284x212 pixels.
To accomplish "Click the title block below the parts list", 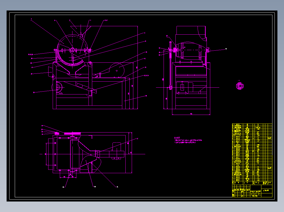I will click(x=252, y=191).
